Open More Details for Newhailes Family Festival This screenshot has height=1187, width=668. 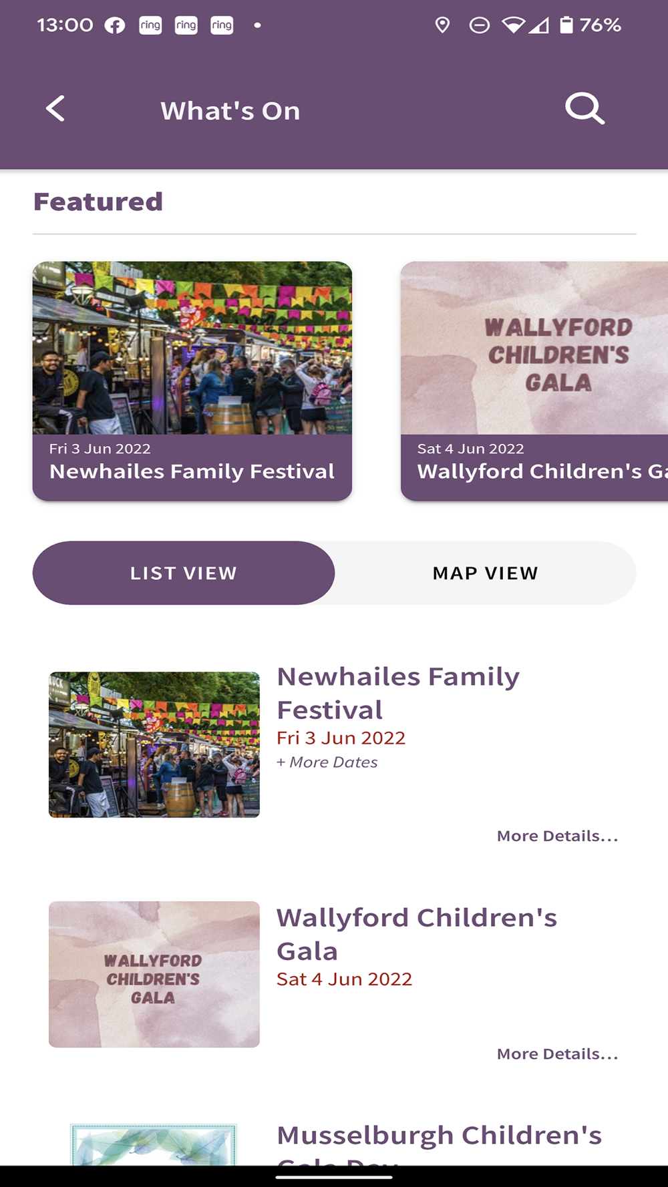(x=557, y=836)
